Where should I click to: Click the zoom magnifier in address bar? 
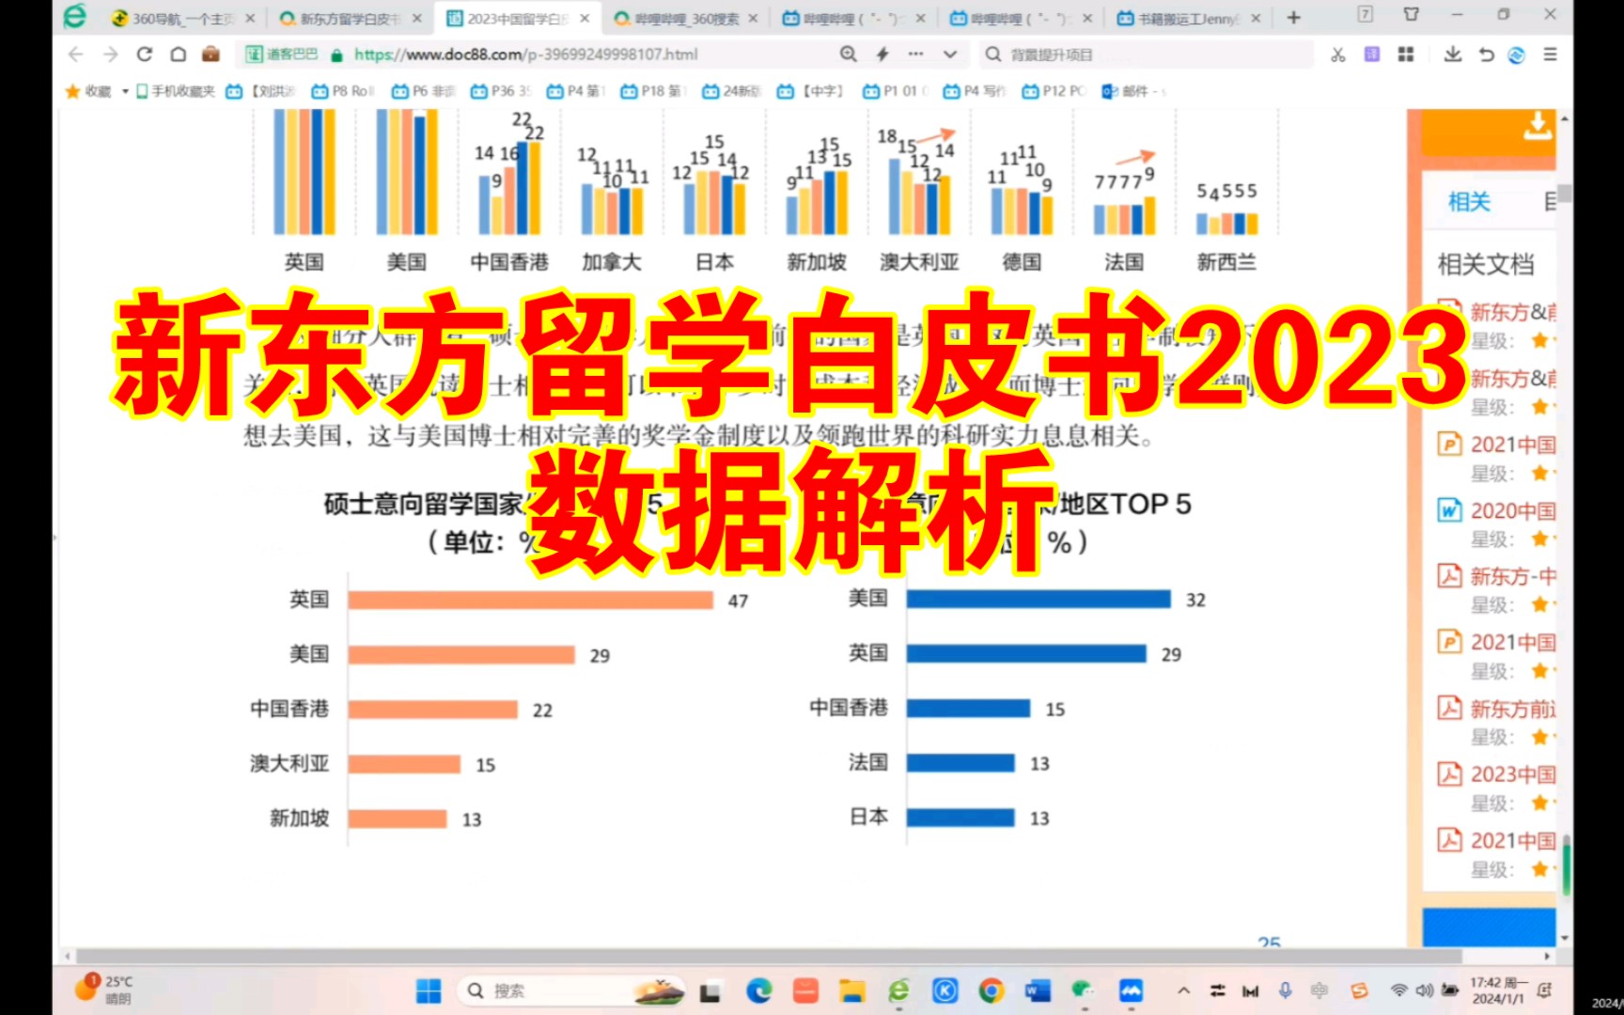pyautogui.click(x=848, y=55)
